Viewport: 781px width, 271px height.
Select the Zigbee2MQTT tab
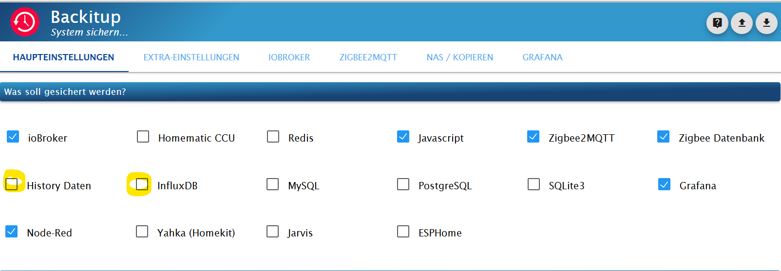[368, 57]
